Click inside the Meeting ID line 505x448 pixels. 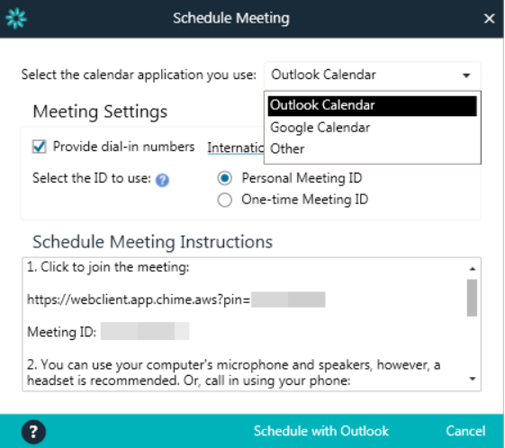(x=108, y=331)
